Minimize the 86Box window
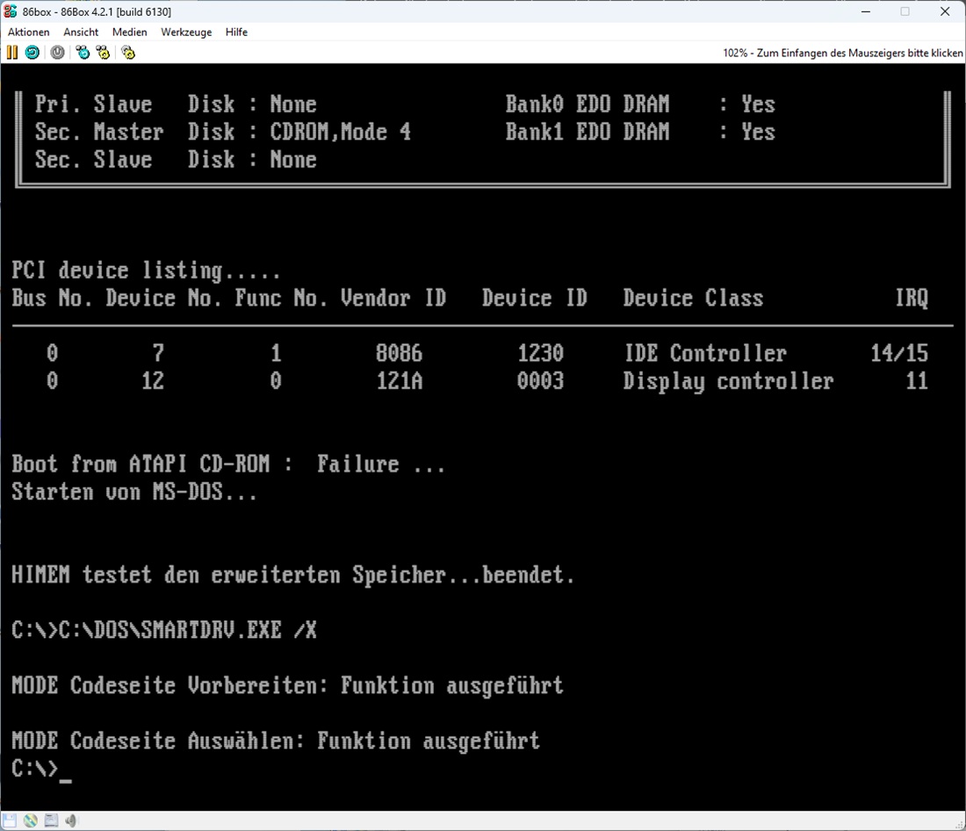This screenshot has height=831, width=966. [865, 11]
